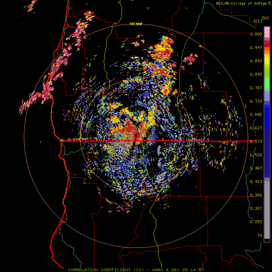Screen dimensions: 272x272
Task: Select the 1.000 scale value
Action: tap(256, 34)
